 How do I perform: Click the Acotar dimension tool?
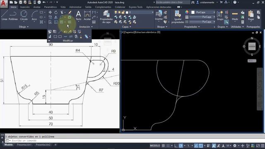(87, 16)
